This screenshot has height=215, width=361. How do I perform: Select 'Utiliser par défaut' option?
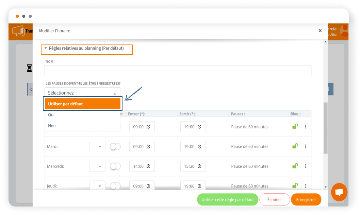coord(82,104)
